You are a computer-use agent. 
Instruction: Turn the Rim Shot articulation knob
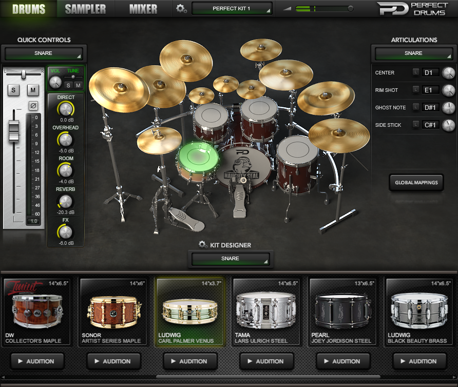tap(448, 90)
